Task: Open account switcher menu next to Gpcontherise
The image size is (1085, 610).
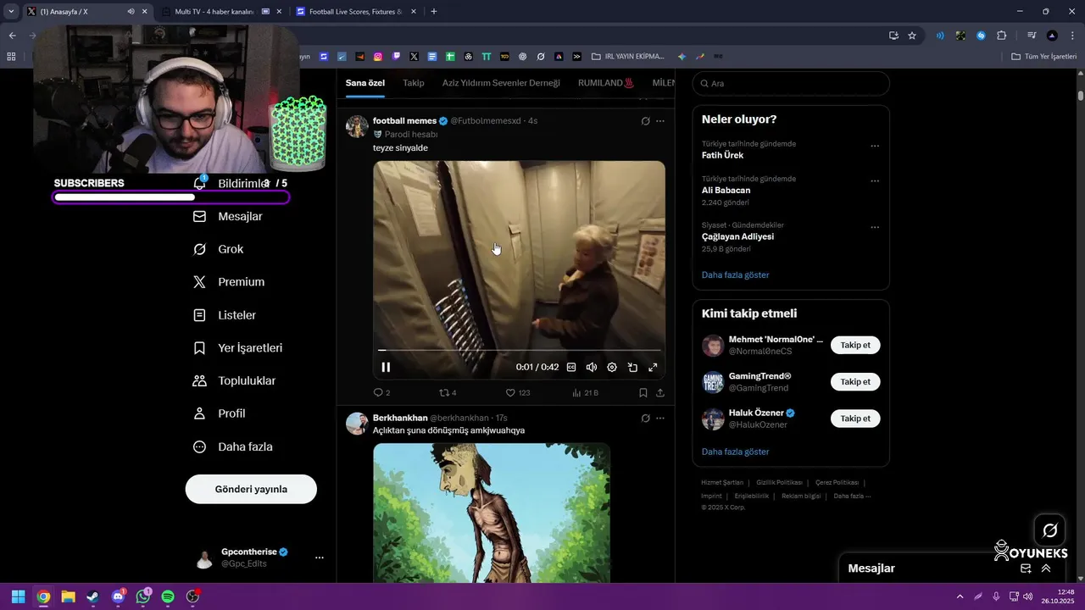Action: click(320, 557)
